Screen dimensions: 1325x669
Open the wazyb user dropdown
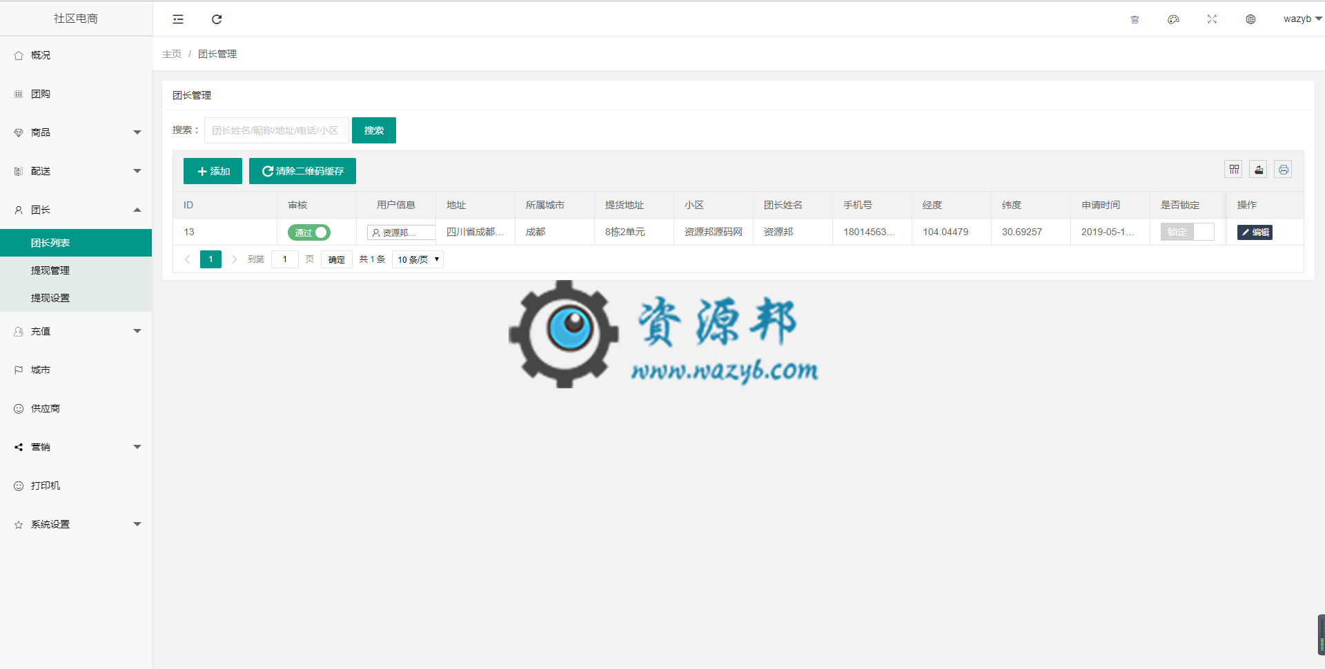click(1302, 19)
